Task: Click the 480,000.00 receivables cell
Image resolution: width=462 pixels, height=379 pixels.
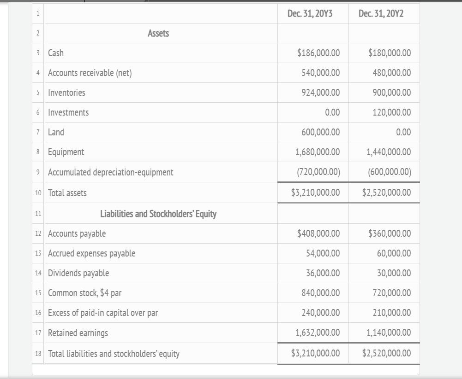Action: (391, 73)
